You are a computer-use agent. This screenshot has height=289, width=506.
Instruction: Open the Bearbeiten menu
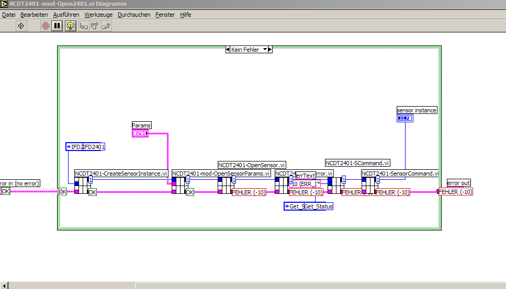click(34, 15)
